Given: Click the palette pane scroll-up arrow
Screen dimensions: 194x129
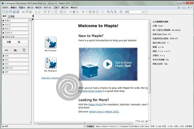Looking at the screenshot, I should pos(30,20).
